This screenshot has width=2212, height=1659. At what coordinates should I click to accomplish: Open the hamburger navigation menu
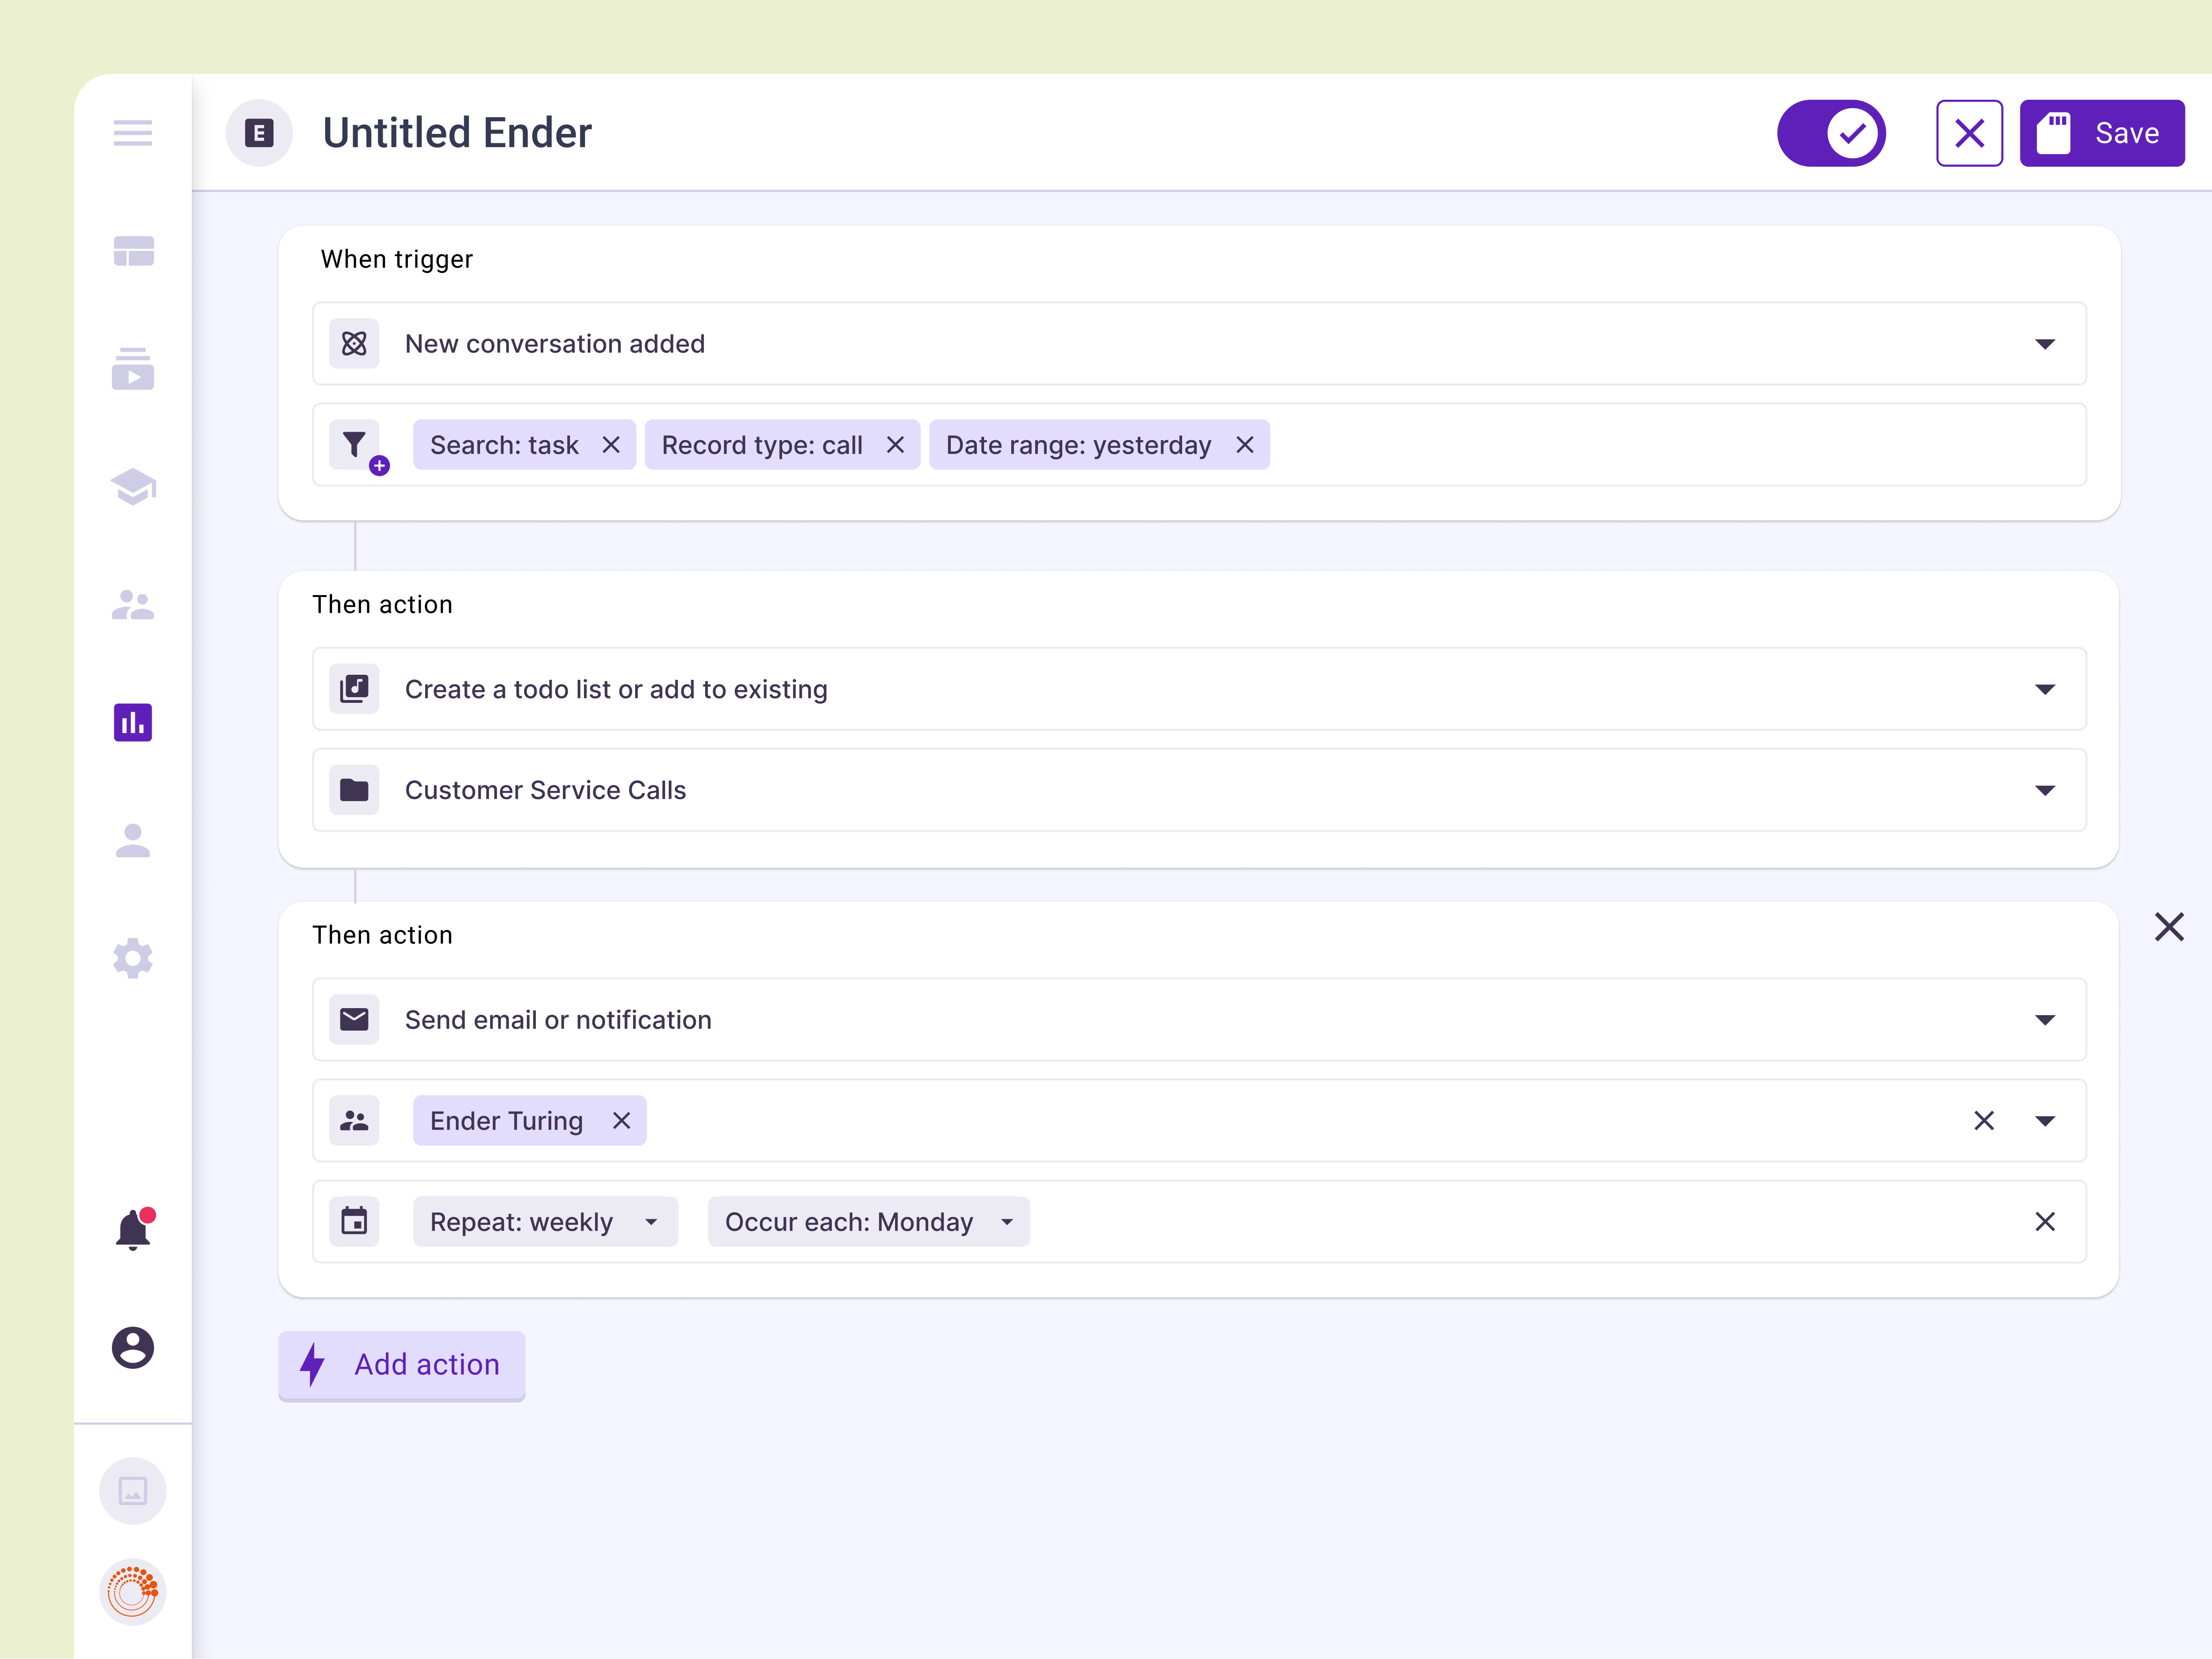coord(131,133)
